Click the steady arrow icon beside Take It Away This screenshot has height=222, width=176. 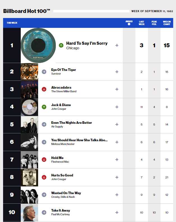[44, 212]
